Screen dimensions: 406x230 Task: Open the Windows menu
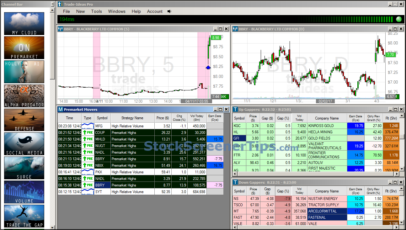click(117, 11)
